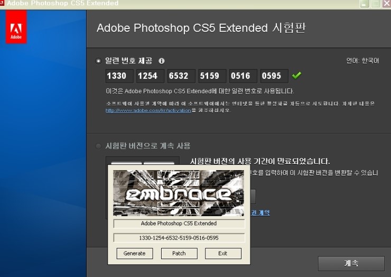Click the Adobe logo in the sidebar

tap(16, 27)
